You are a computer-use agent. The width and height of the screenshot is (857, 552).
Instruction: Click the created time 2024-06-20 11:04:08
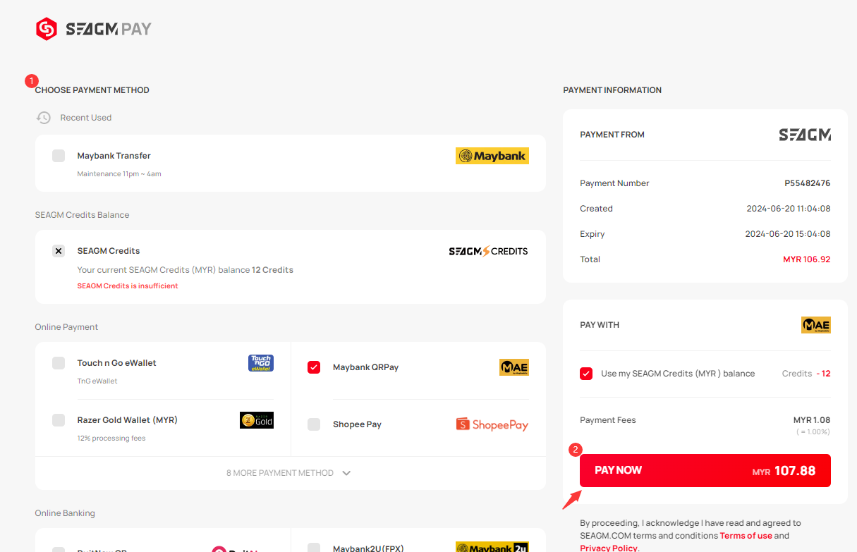pos(789,209)
